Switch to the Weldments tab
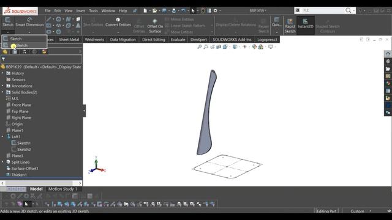 point(94,39)
